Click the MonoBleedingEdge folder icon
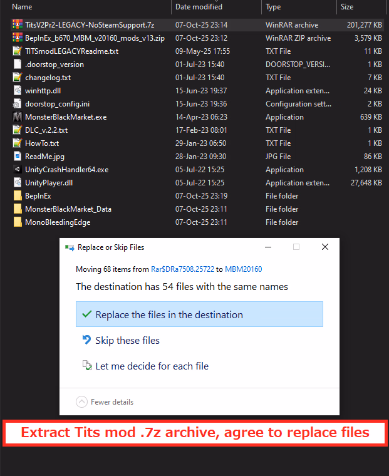389x476 pixels. tap(18, 222)
